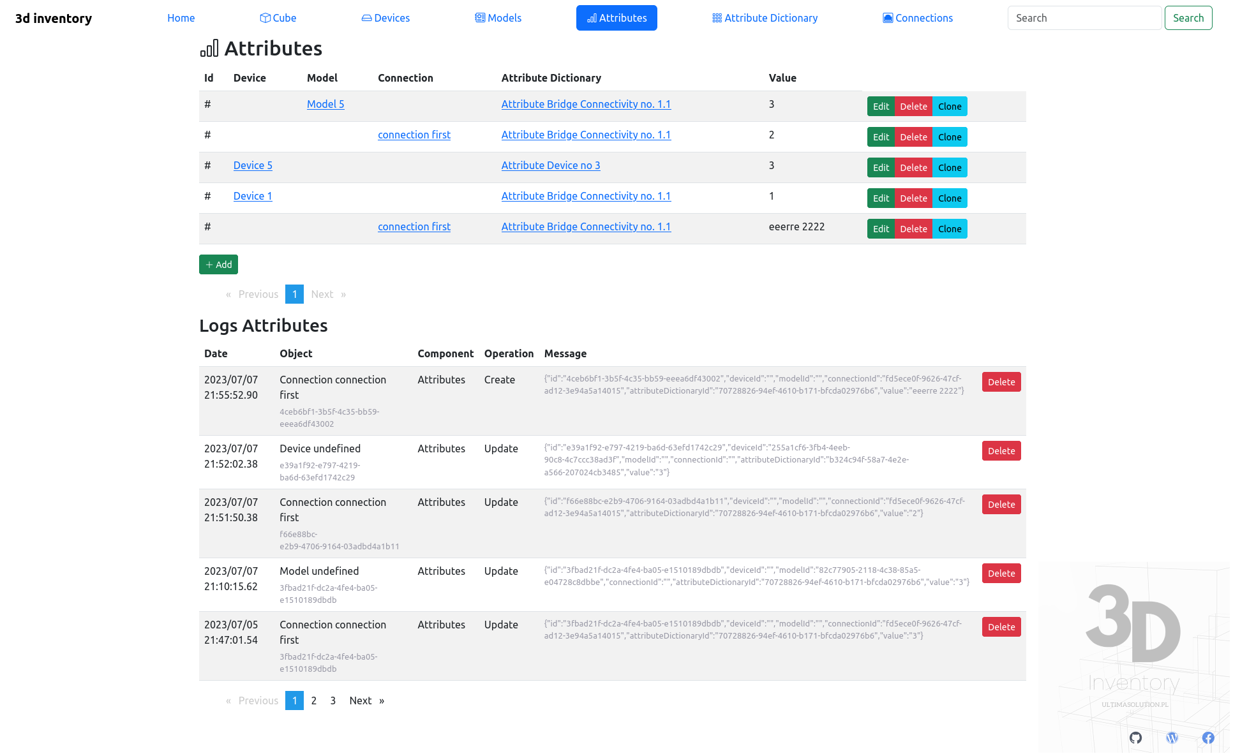
Task: Click Previous in the Attributes pagination
Action: (252, 294)
